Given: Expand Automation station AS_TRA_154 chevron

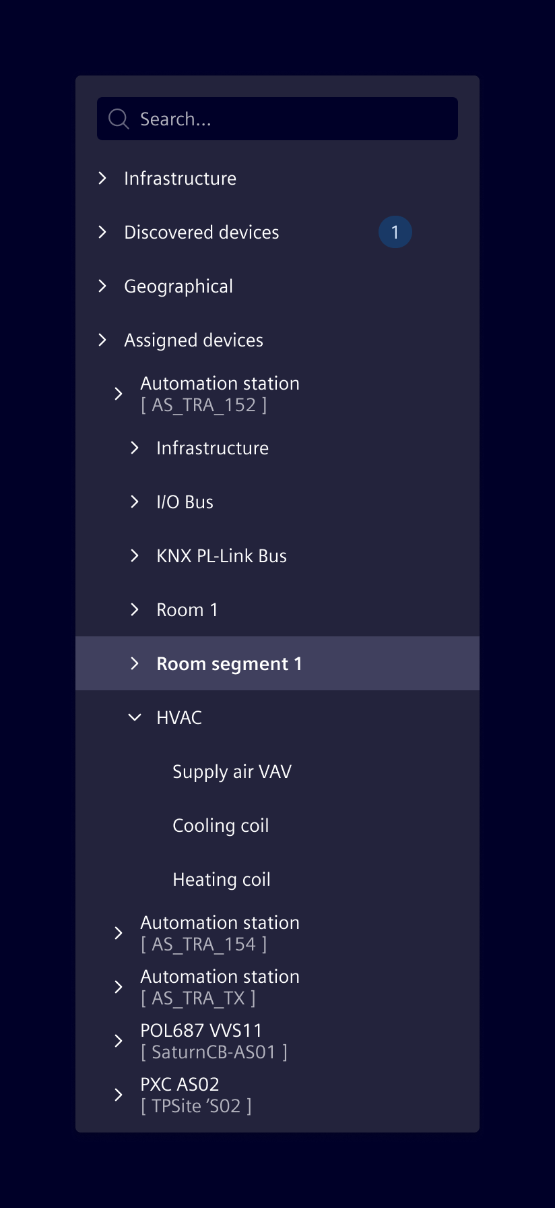Looking at the screenshot, I should tap(119, 933).
